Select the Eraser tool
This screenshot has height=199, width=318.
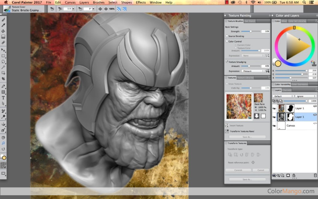(x=3, y=43)
